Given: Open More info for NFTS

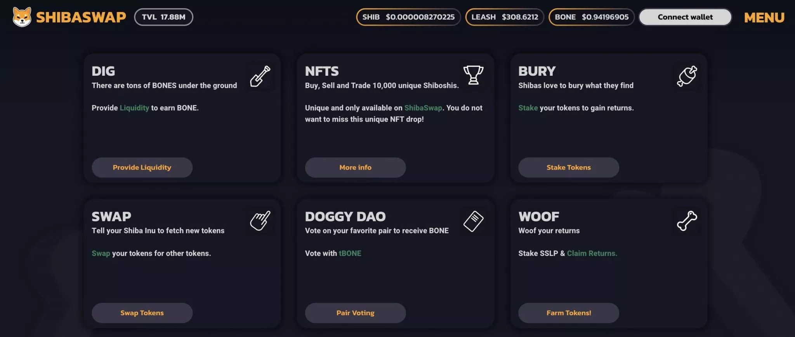Looking at the screenshot, I should [355, 167].
